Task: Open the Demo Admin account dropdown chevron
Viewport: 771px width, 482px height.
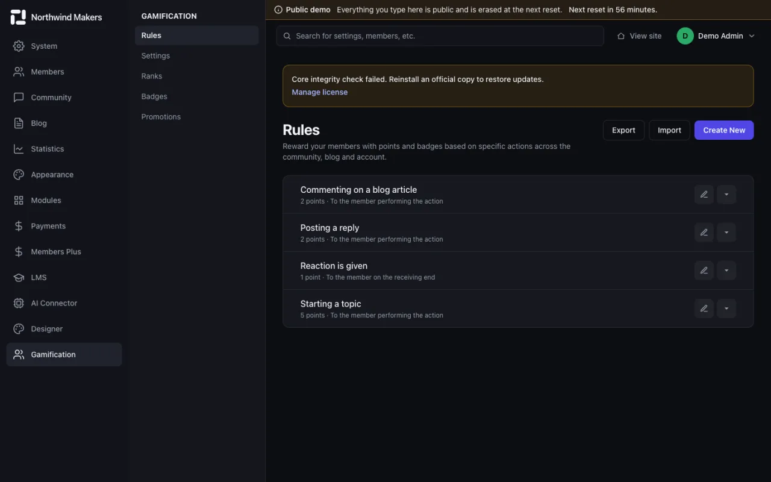Action: coord(752,36)
